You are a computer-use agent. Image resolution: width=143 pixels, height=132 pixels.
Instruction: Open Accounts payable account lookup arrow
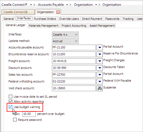[100, 47]
